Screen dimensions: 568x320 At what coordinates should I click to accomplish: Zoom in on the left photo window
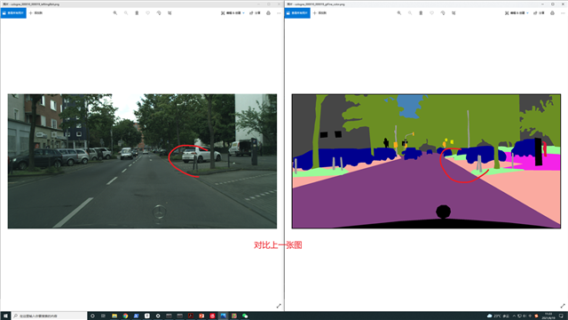click(115, 13)
